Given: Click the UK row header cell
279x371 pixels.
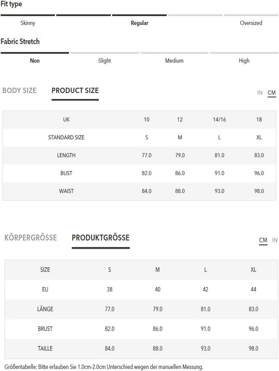Looking at the screenshot, I should point(66,119).
